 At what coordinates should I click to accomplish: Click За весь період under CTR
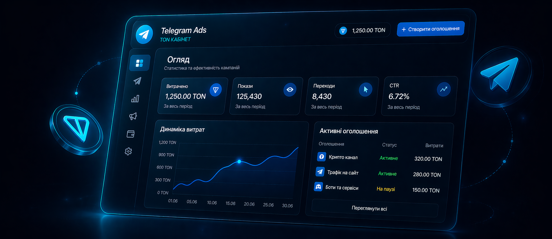pos(404,107)
